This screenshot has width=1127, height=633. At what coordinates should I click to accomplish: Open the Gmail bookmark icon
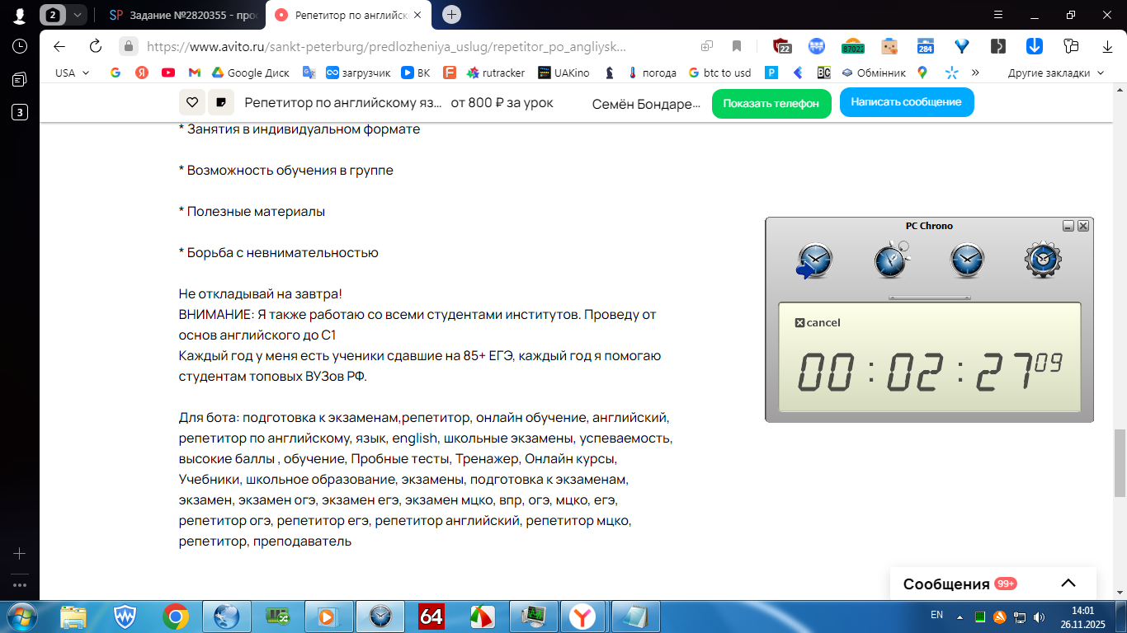195,73
